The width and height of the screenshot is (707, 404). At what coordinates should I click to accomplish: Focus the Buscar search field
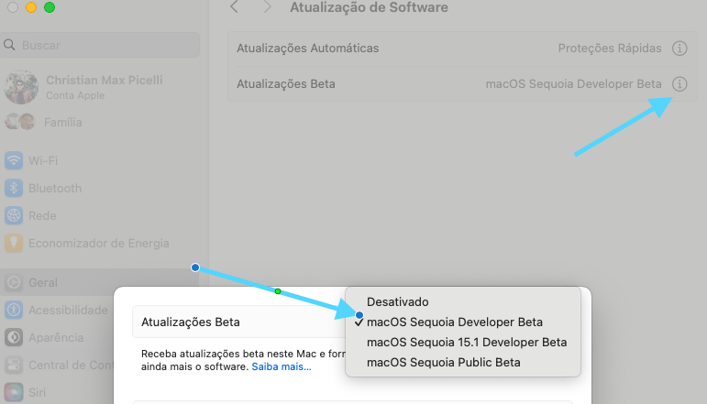click(x=100, y=45)
